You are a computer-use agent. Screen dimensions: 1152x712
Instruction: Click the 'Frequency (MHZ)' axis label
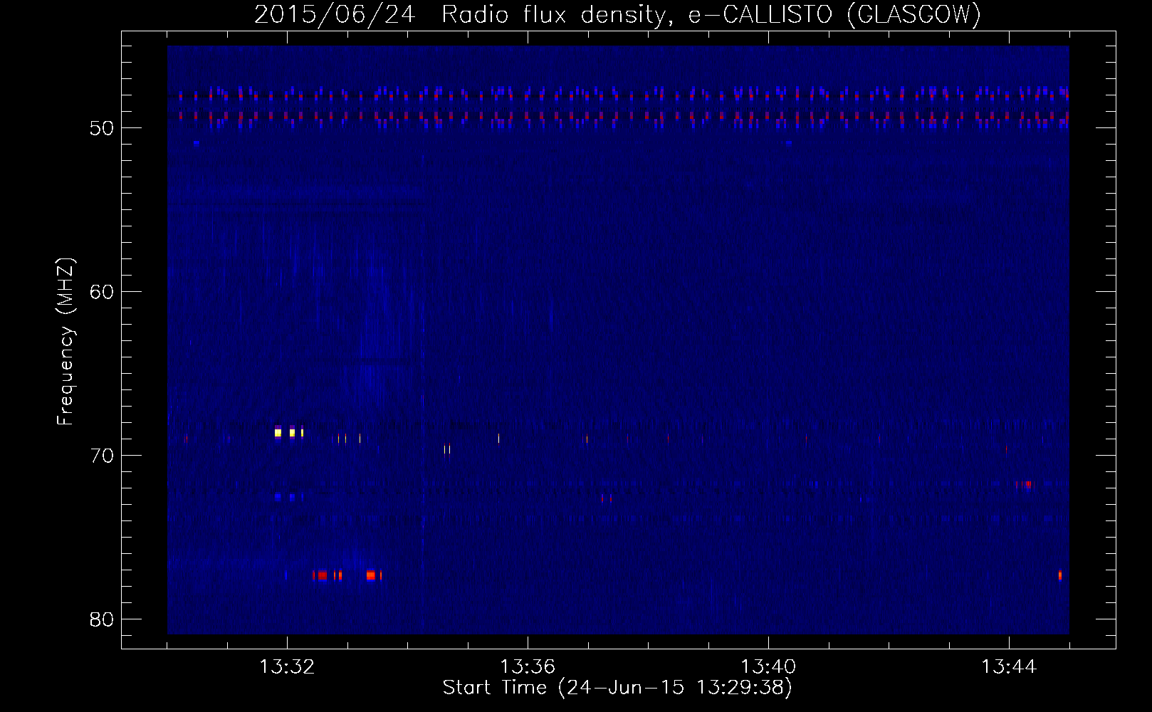pyautogui.click(x=66, y=342)
